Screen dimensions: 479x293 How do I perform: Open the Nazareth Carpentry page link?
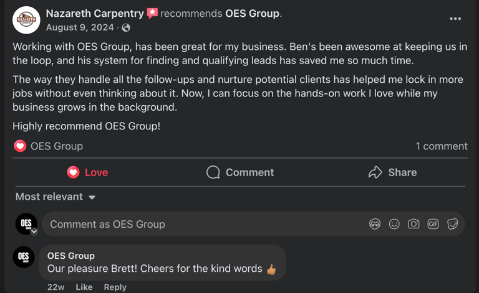pyautogui.click(x=95, y=13)
